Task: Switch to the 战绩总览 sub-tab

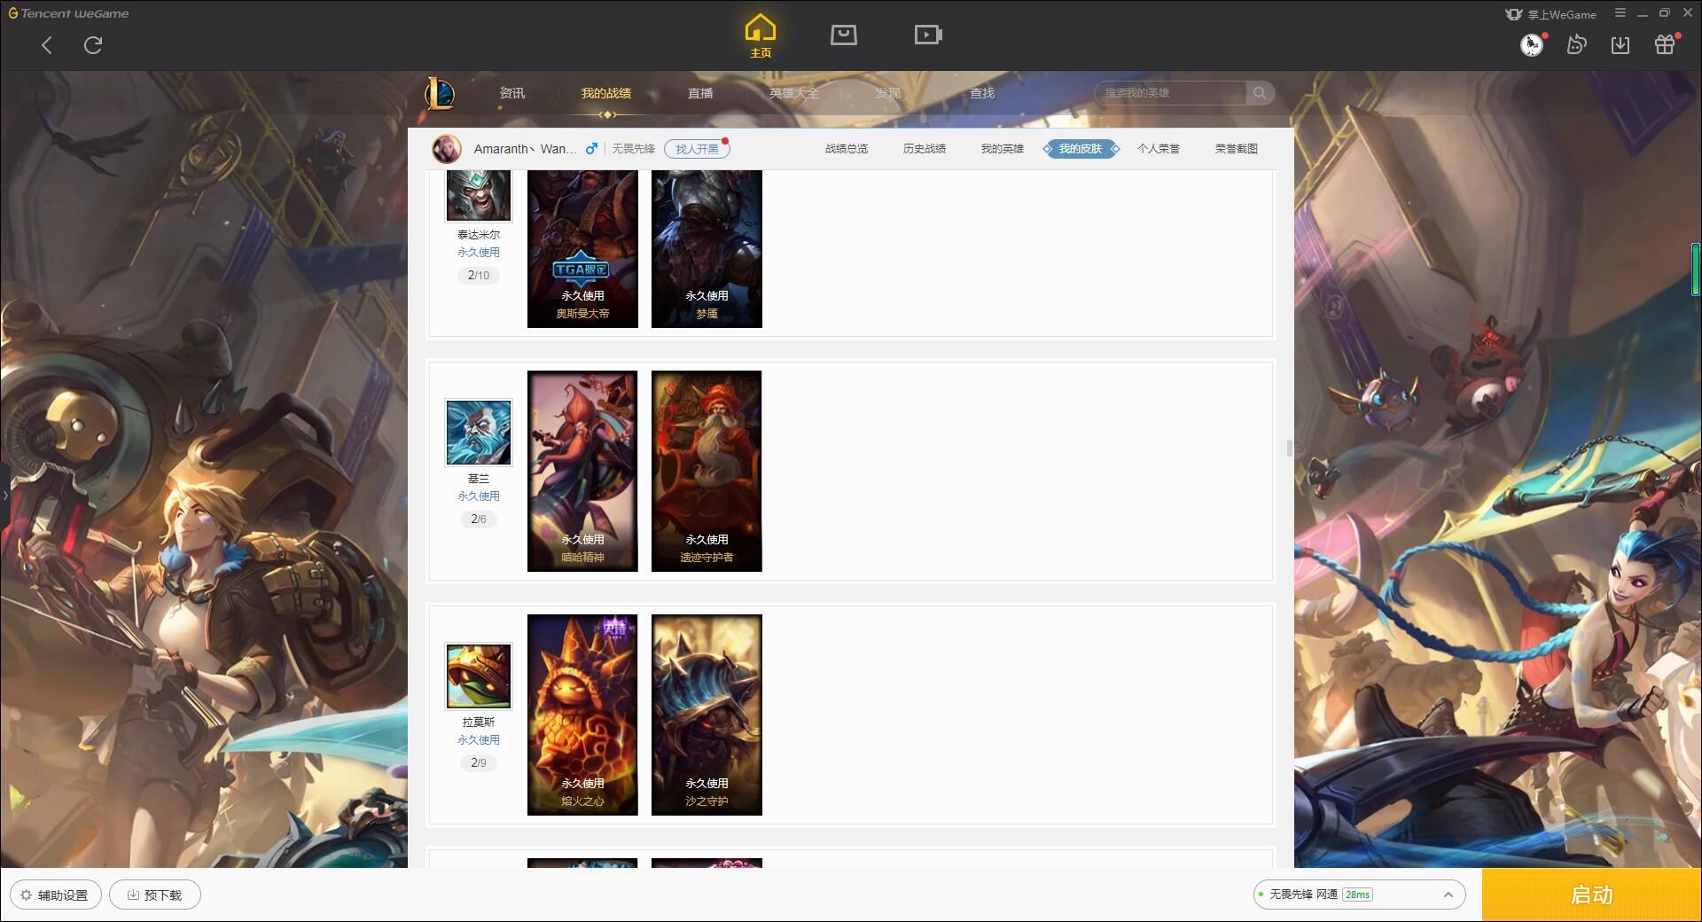Action: [847, 149]
